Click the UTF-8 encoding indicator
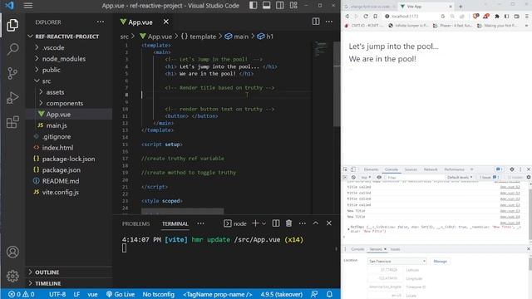532x299 pixels. click(57, 294)
